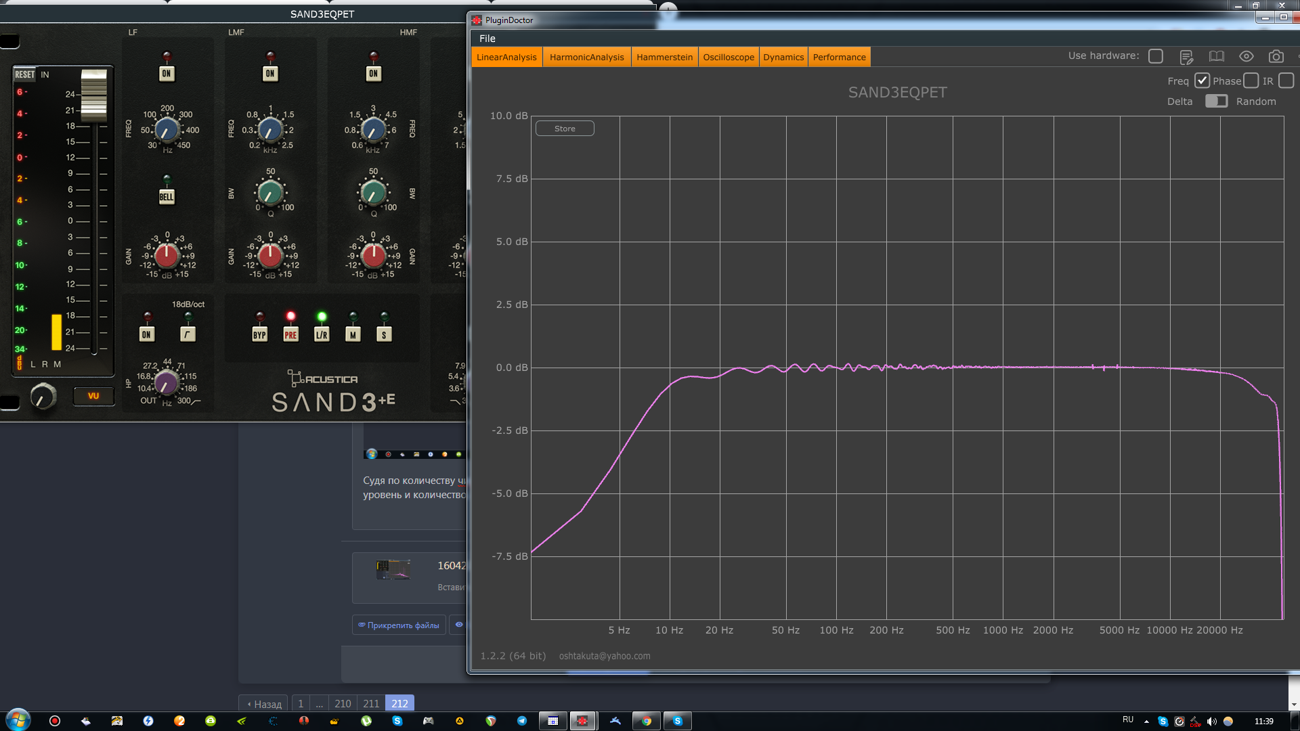Click the HMF gain knob
1300x731 pixels.
point(373,256)
